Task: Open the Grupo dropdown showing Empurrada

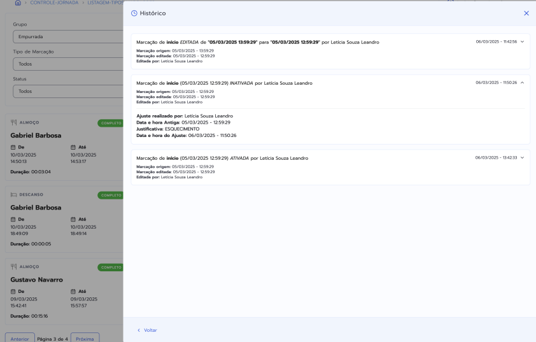Action: coord(67,37)
